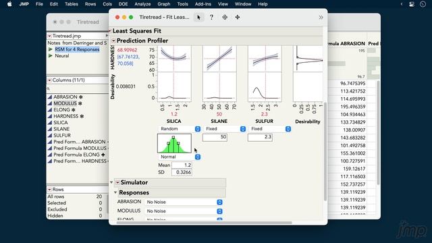Click the SULFUR column type icon
The height and width of the screenshot is (243, 432).
coord(50,135)
